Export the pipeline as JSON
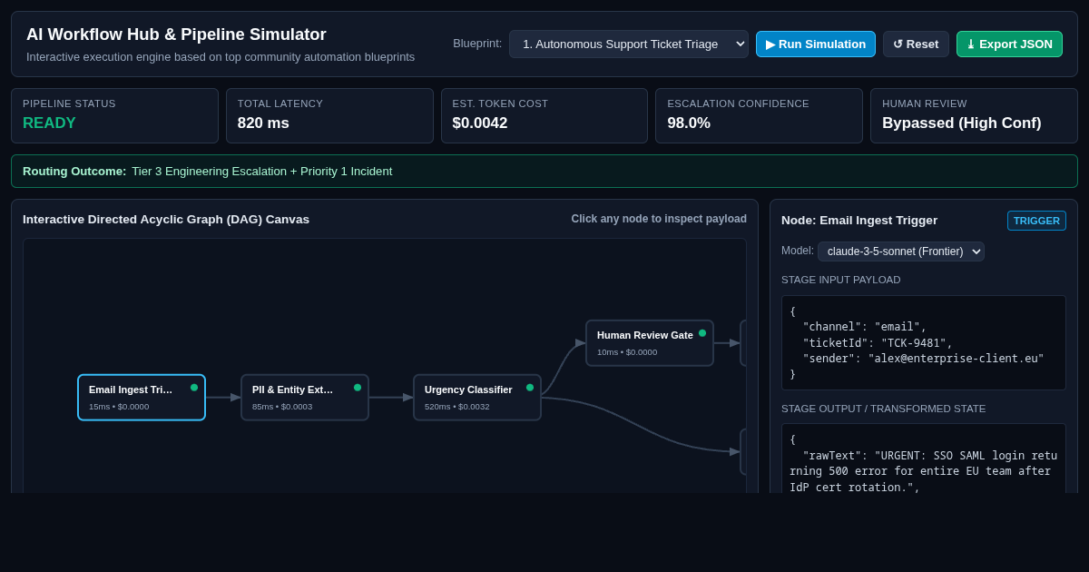Viewport: 1089px width, 572px height. click(x=1009, y=44)
